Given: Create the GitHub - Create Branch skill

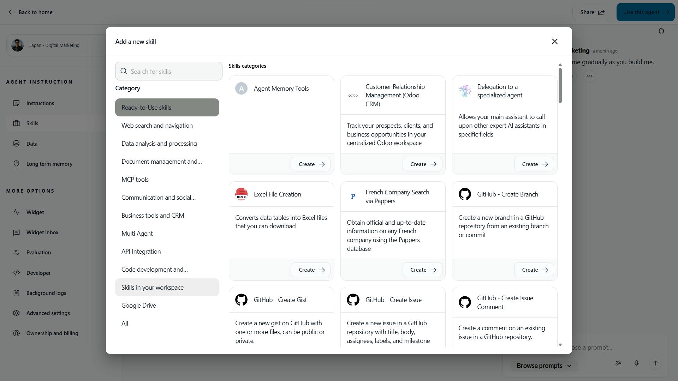Looking at the screenshot, I should (x=534, y=270).
